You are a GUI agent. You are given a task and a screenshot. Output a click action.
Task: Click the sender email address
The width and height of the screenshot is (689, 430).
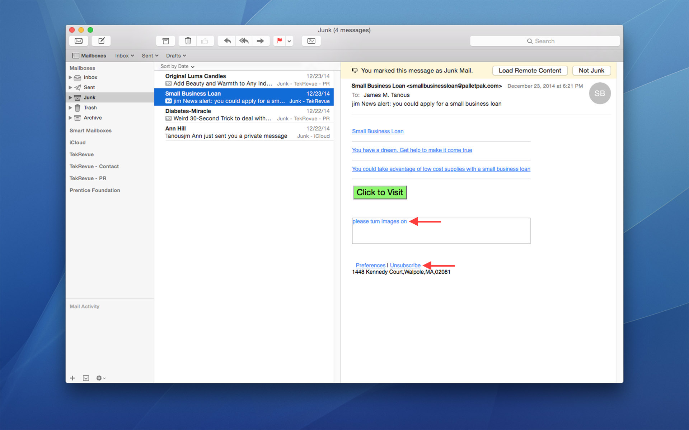[454, 86]
